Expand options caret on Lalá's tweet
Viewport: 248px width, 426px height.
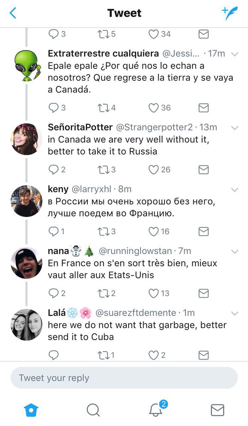pyautogui.click(x=234, y=313)
